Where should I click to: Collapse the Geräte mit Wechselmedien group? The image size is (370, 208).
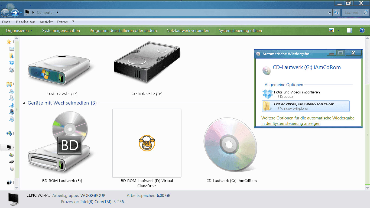[24, 103]
